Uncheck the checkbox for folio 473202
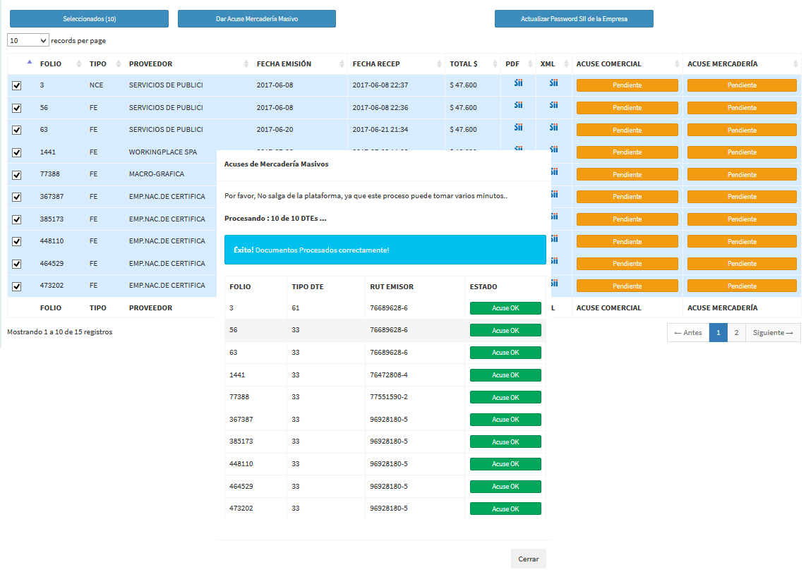The height and width of the screenshot is (572, 806). pos(16,286)
